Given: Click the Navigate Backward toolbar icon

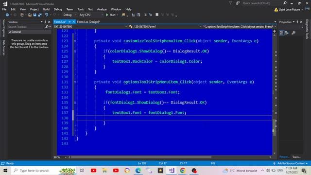Looking at the screenshot, I should (7, 15).
